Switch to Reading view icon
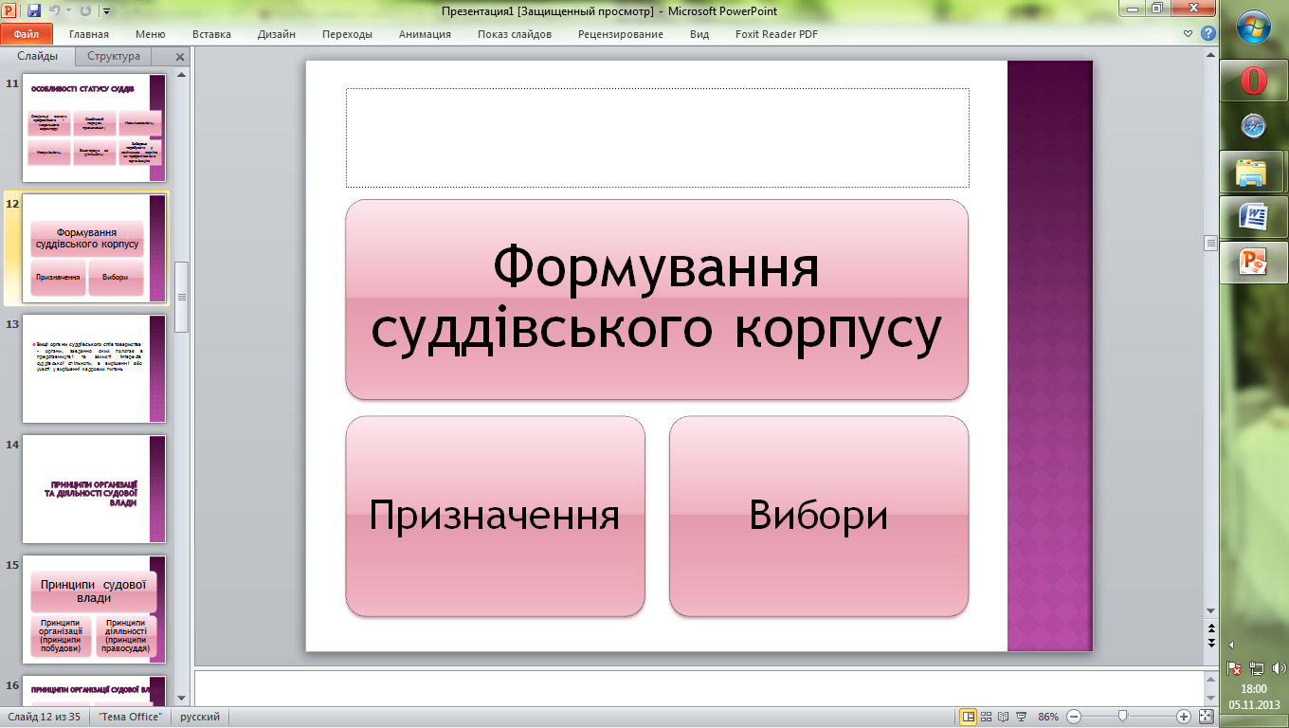The image size is (1289, 728). (x=1004, y=717)
